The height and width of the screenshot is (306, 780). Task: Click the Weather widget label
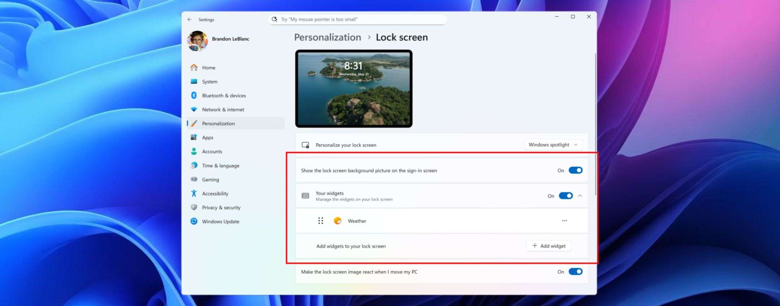click(x=357, y=221)
